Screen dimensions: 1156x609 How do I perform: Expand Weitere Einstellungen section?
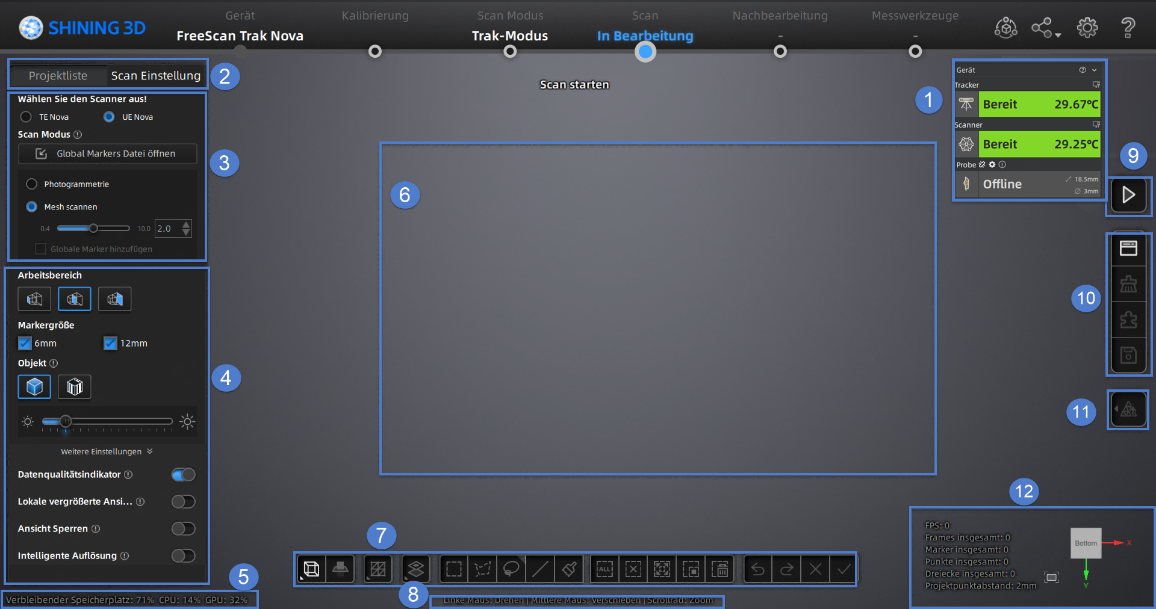[x=107, y=451]
